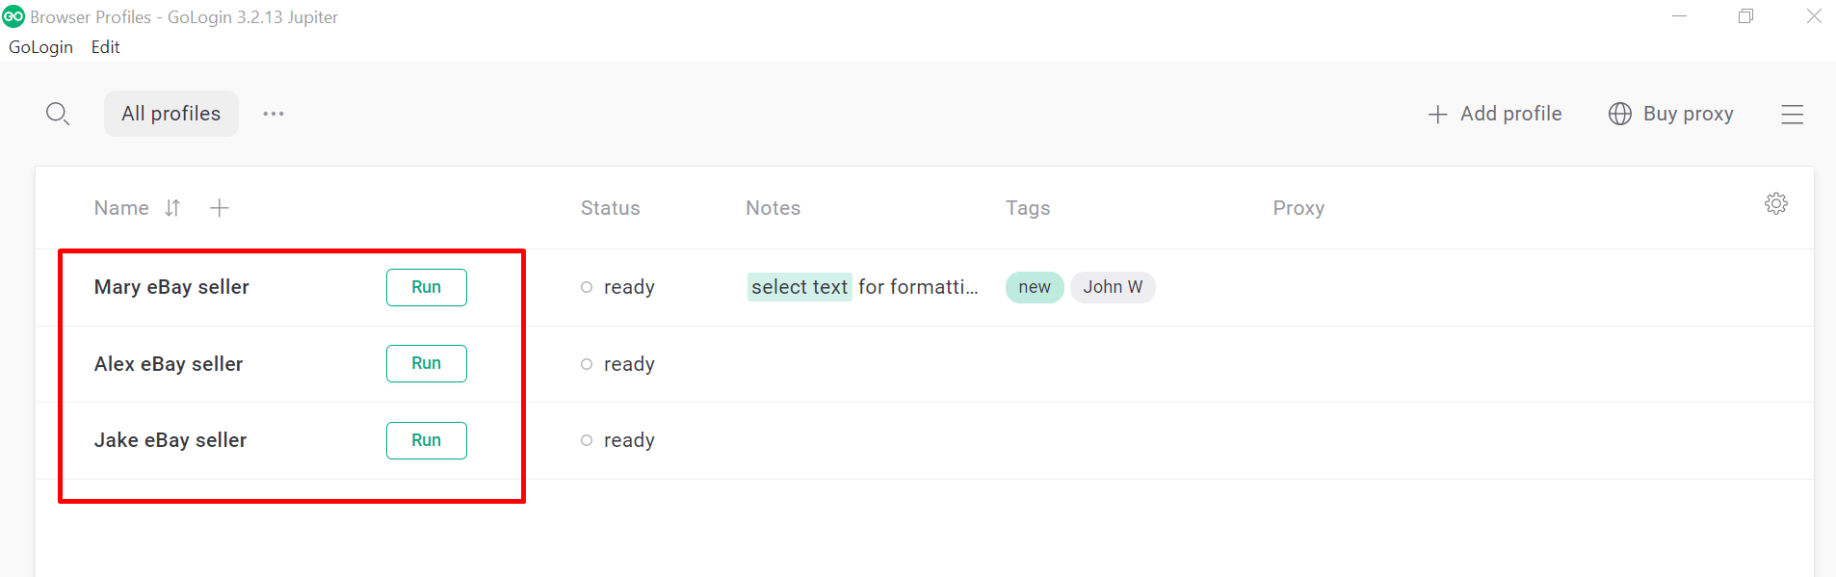This screenshot has width=1836, height=577.
Task: Open table column settings gear
Action: (x=1775, y=203)
